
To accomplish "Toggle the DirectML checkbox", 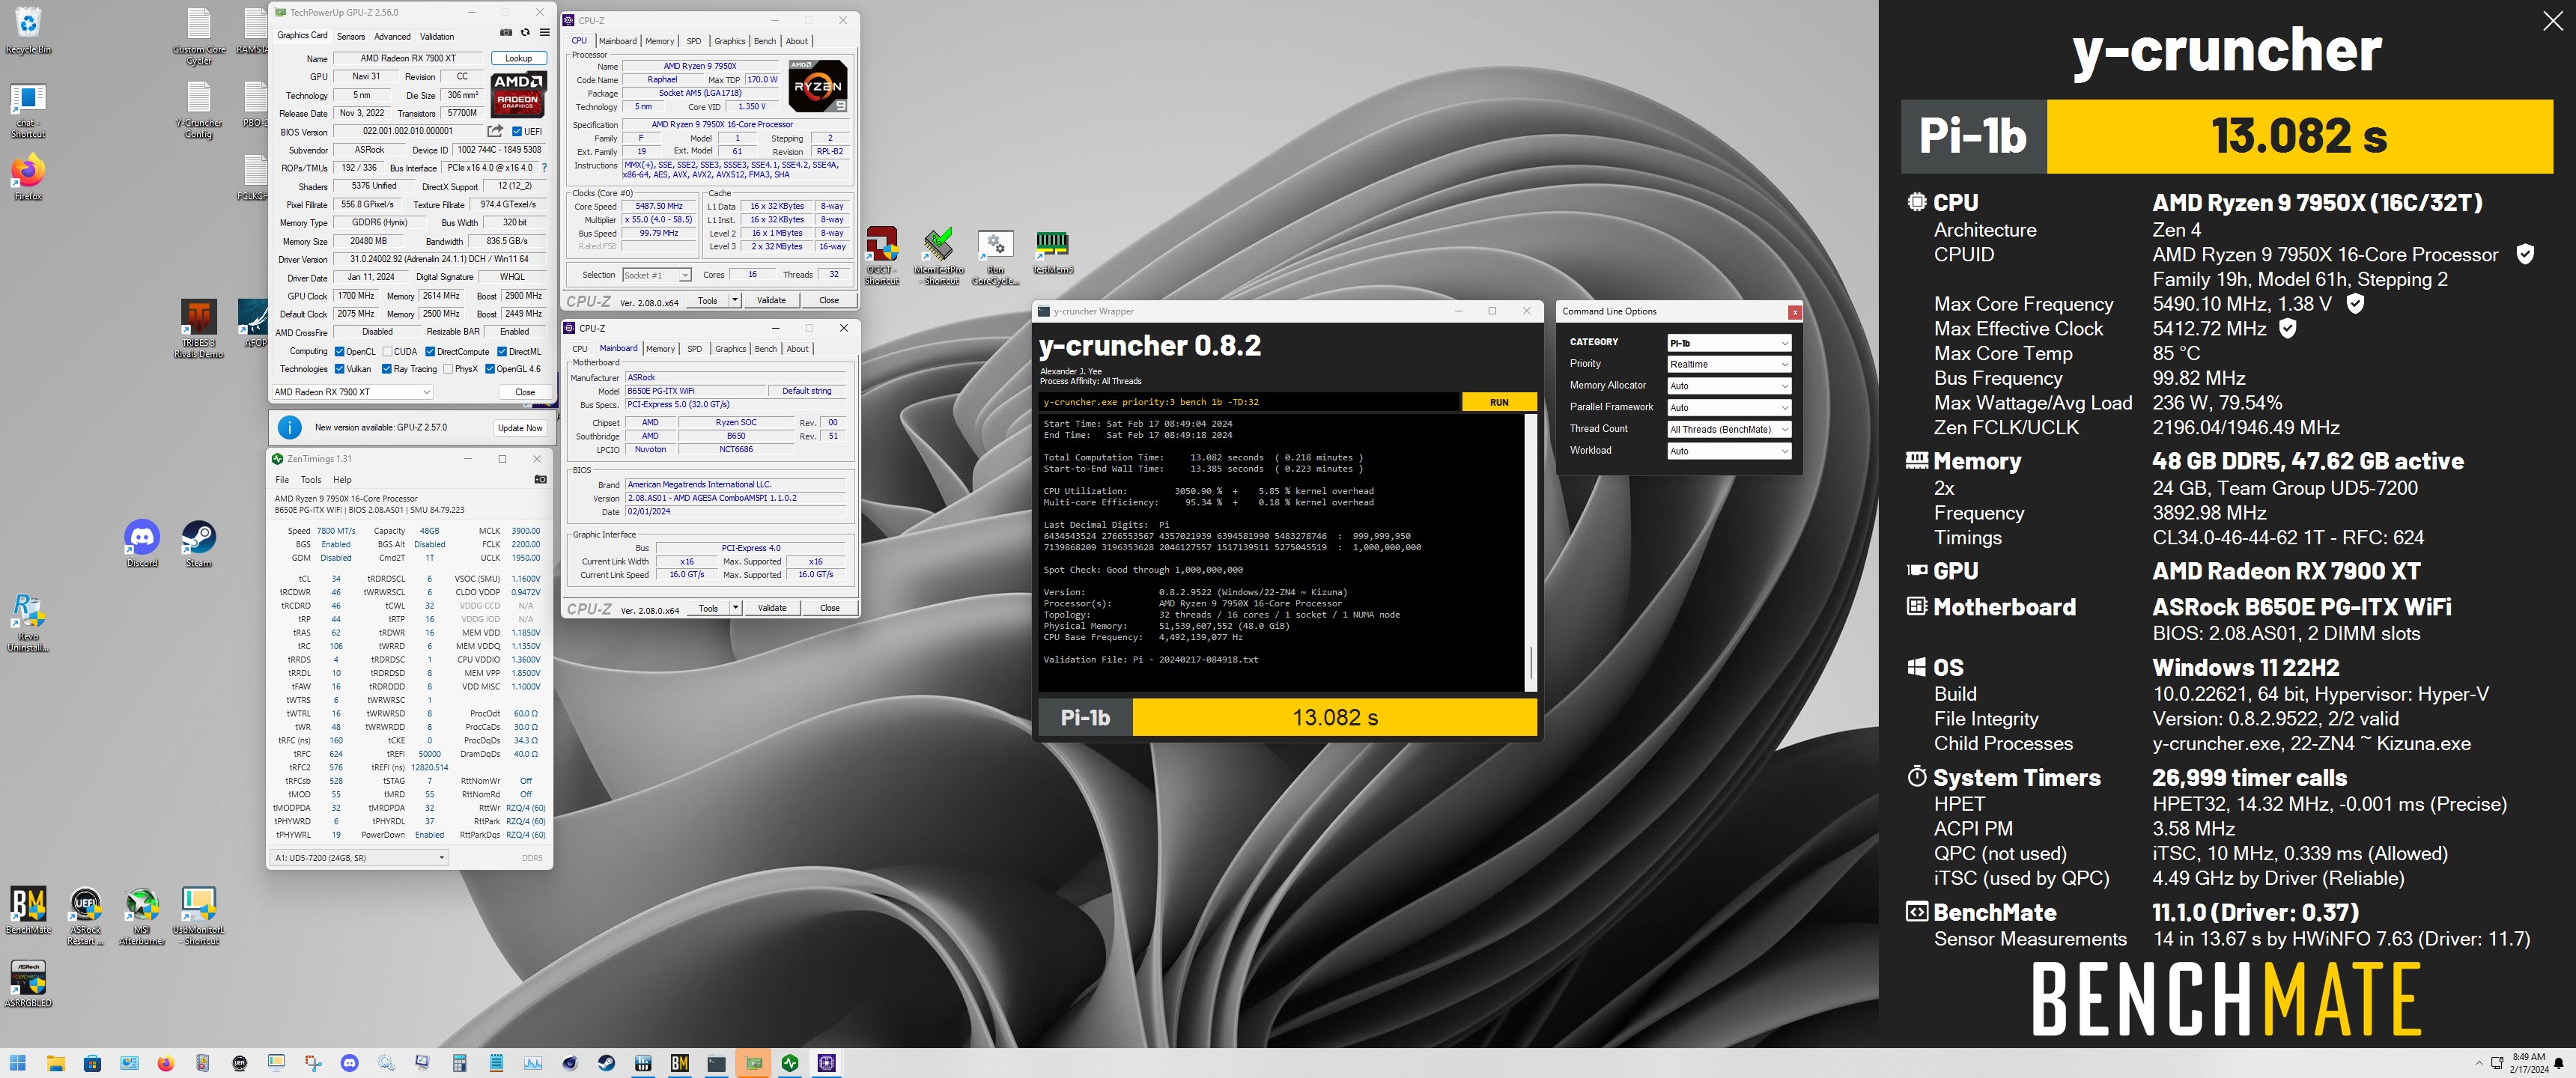I will click(502, 351).
